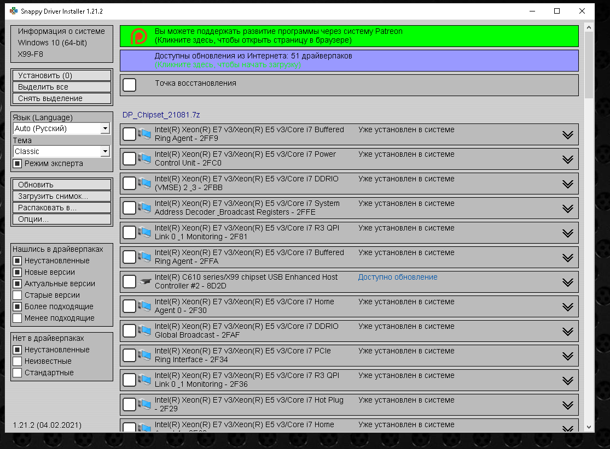Click Выделить все button
The height and width of the screenshot is (449, 610).
(62, 87)
